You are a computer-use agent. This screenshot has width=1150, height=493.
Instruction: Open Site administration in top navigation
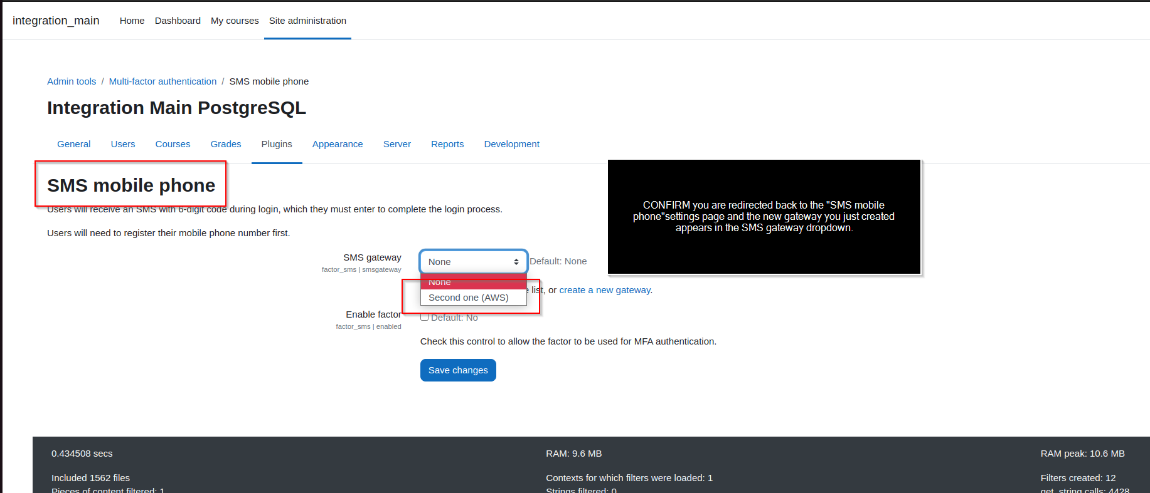tap(307, 21)
